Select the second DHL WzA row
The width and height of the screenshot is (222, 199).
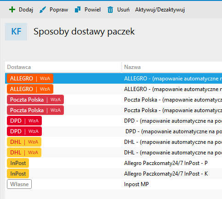point(114,153)
